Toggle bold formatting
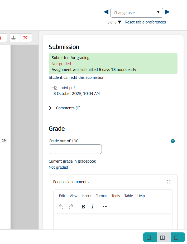Viewport: 187px width, 244px height. (83, 207)
